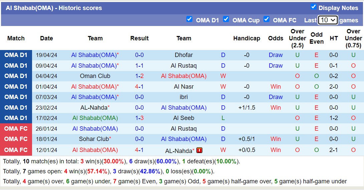Click the OMA FC label for 26/01/24 match

tap(16, 129)
